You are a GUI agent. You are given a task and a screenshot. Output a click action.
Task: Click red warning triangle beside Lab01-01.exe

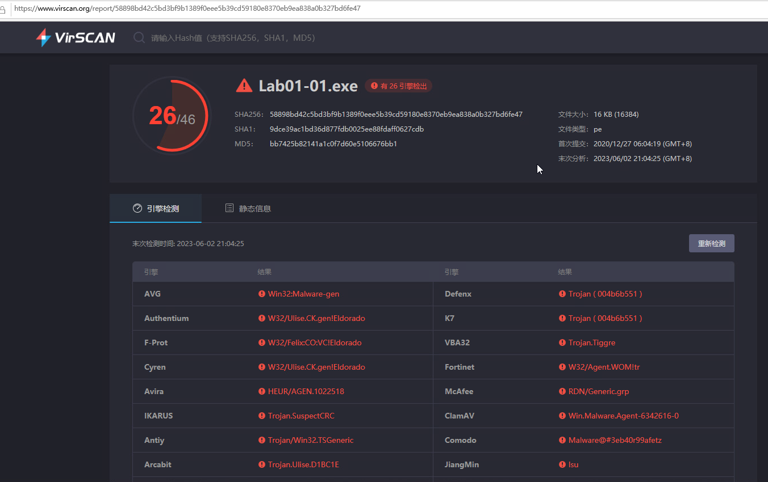click(x=244, y=86)
